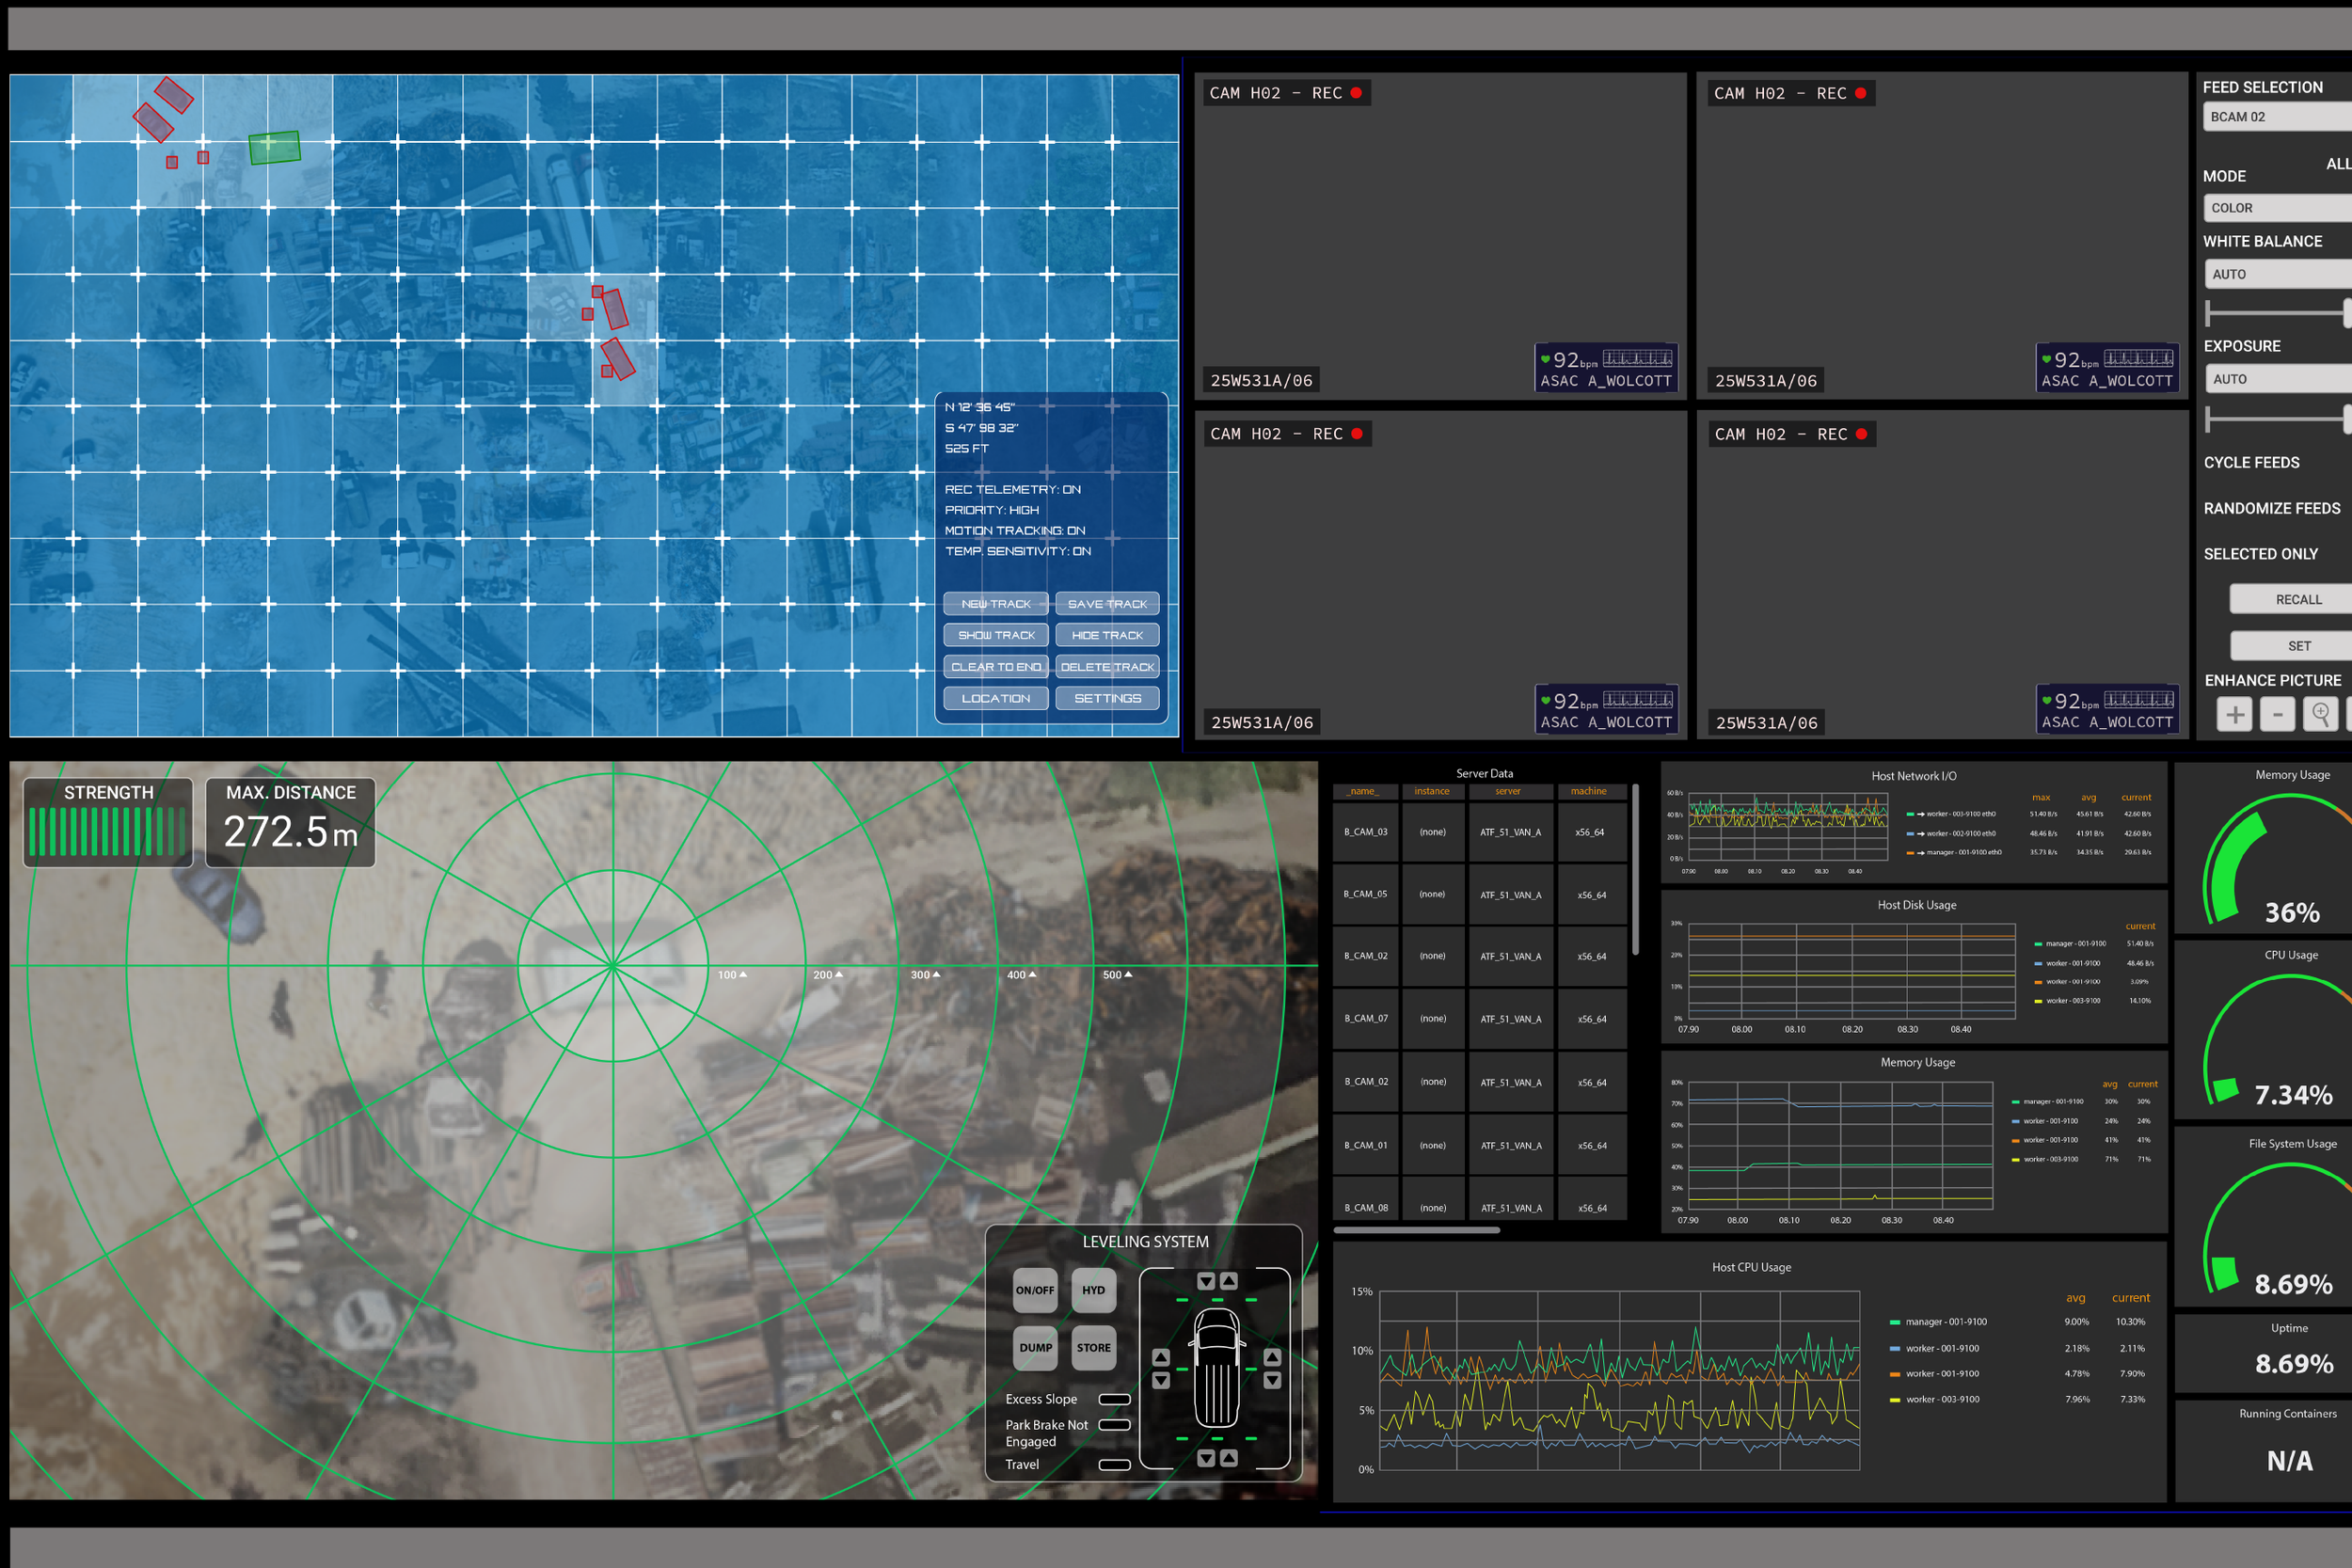Adjust the Exposure slider
This screenshot has height=1568, width=2352.
pyautogui.click(x=2278, y=419)
